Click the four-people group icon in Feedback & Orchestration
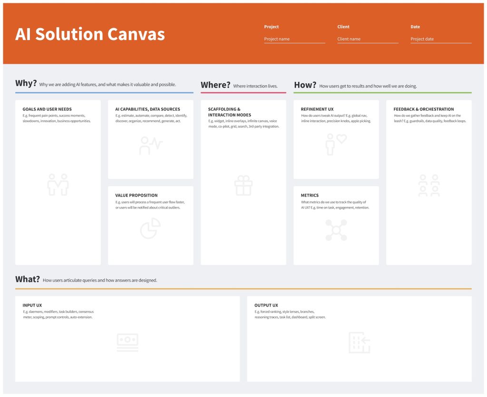The image size is (487, 397). tap(429, 185)
